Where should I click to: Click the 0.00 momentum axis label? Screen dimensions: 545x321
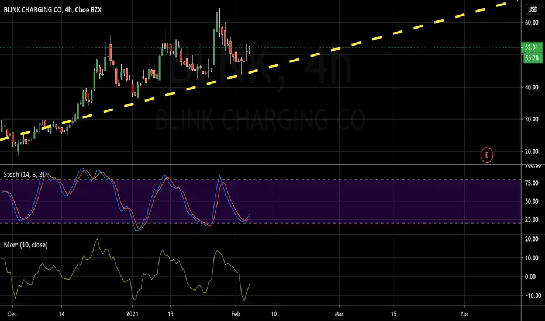[530, 277]
